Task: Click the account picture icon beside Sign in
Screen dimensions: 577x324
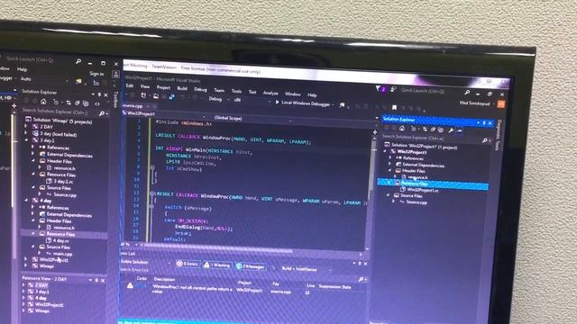Action: tap(115, 75)
